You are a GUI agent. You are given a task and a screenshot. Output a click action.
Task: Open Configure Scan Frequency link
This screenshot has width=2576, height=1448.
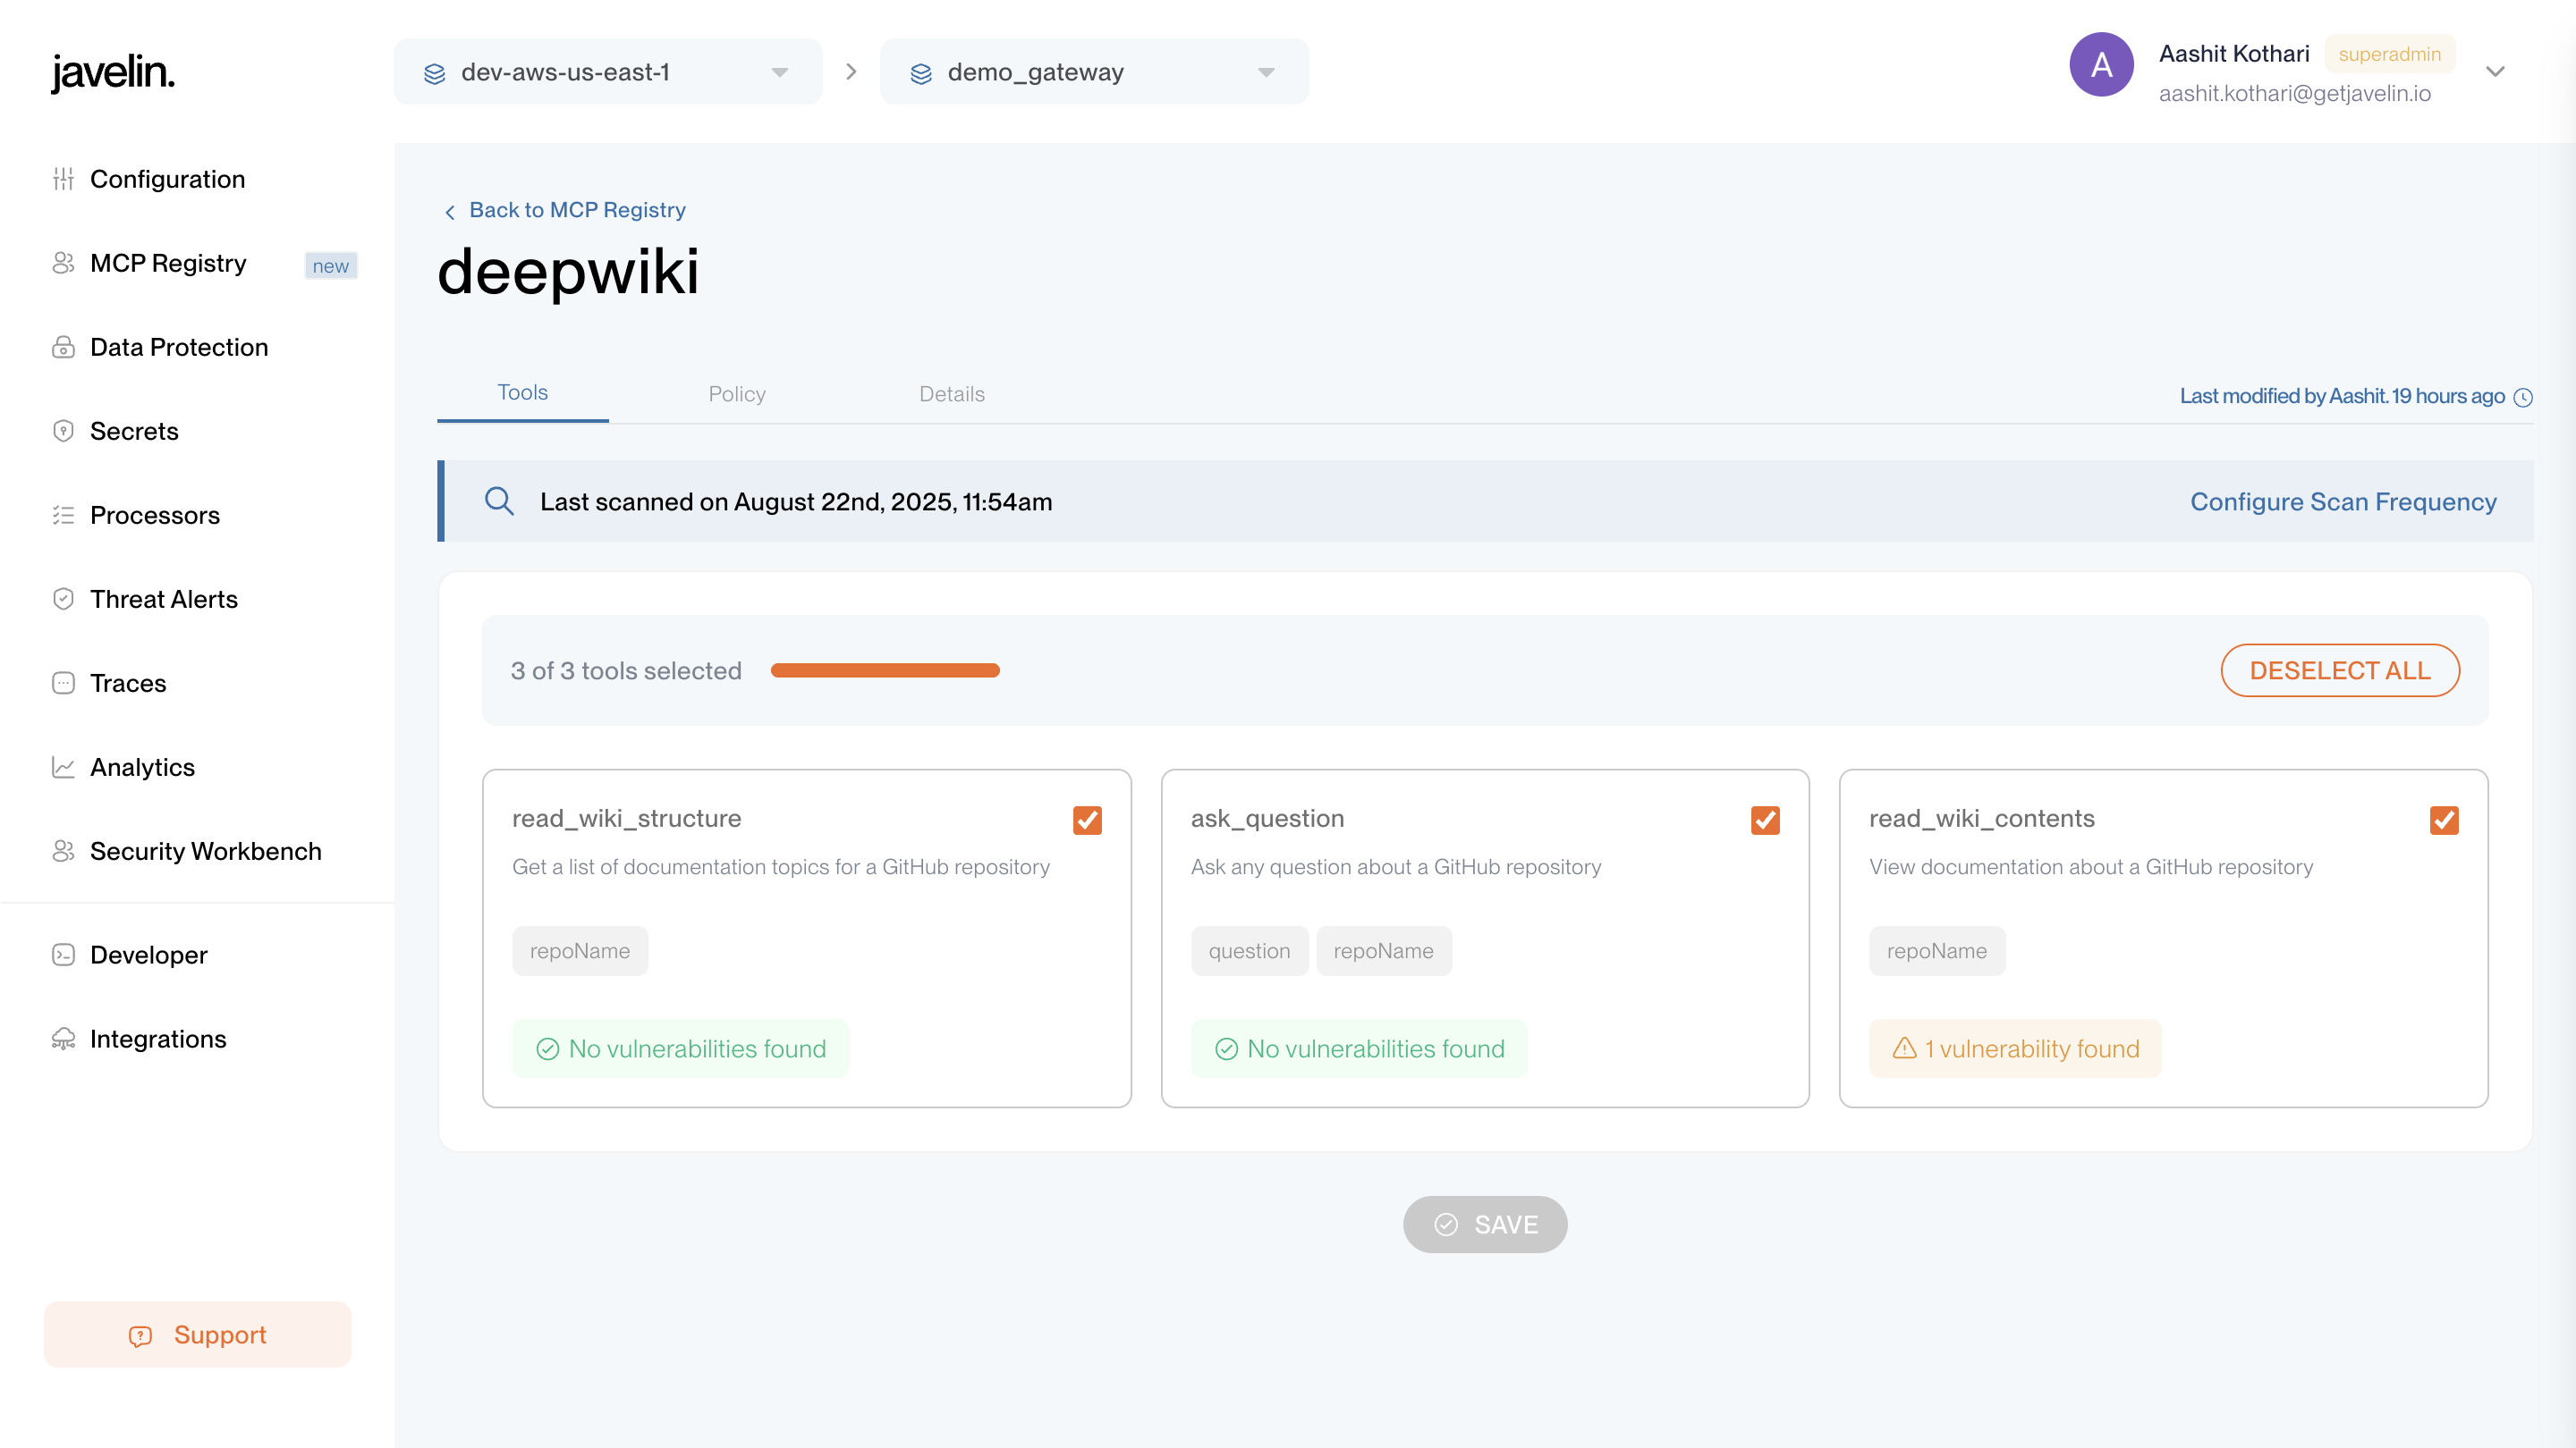pos(2343,501)
